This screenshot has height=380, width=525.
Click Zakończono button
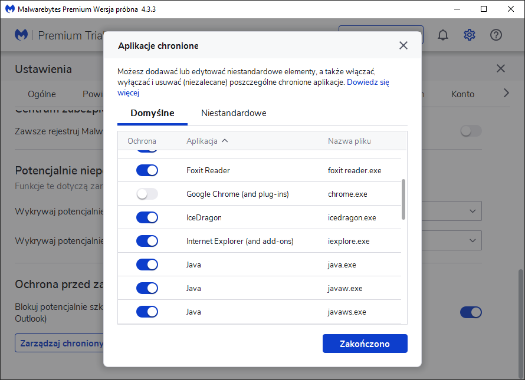pos(365,343)
